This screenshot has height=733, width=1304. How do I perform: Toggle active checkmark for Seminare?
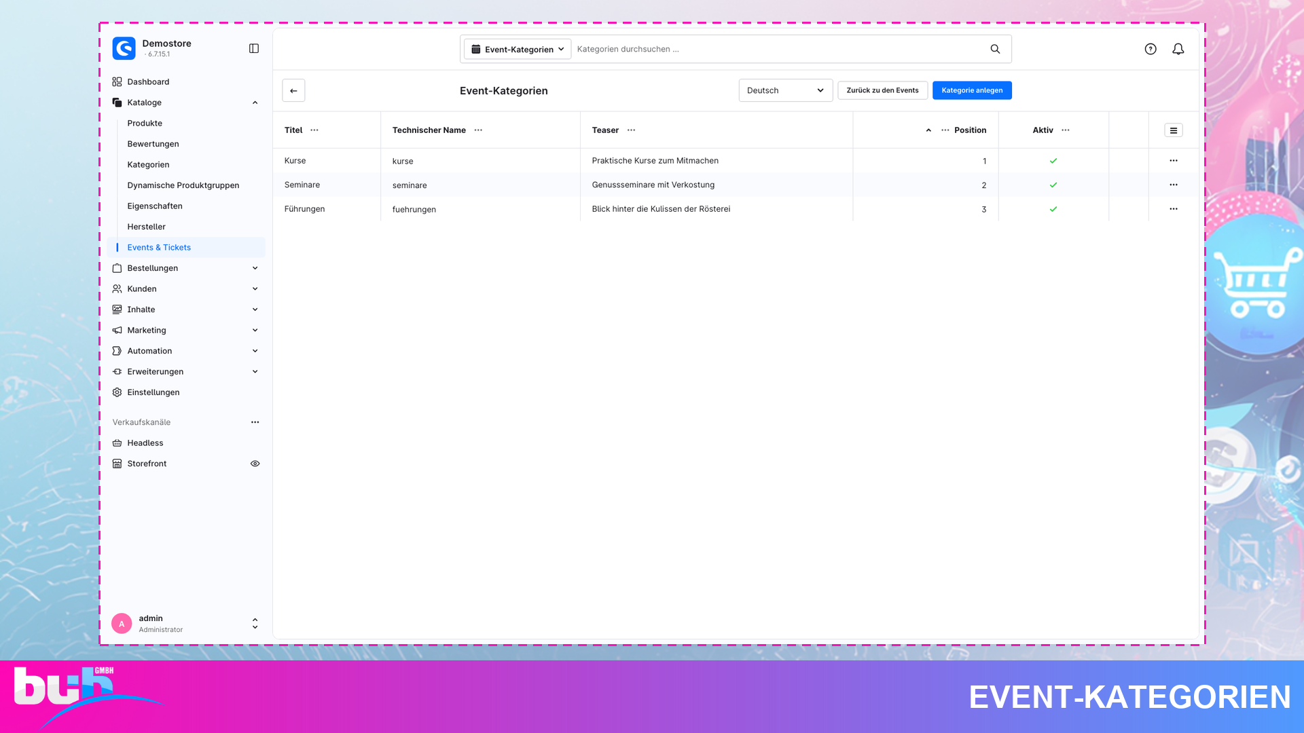1053,185
